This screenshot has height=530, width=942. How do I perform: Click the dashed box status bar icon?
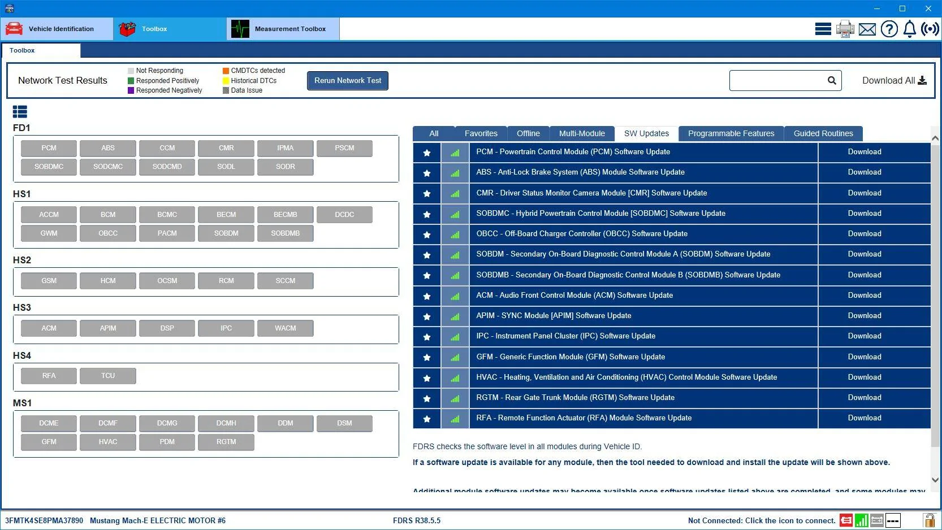(893, 520)
